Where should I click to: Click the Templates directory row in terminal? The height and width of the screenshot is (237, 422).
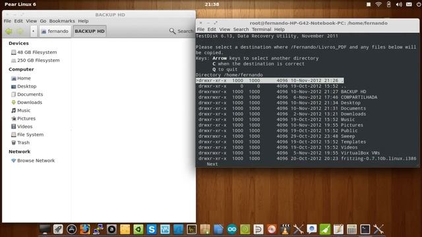point(282,142)
